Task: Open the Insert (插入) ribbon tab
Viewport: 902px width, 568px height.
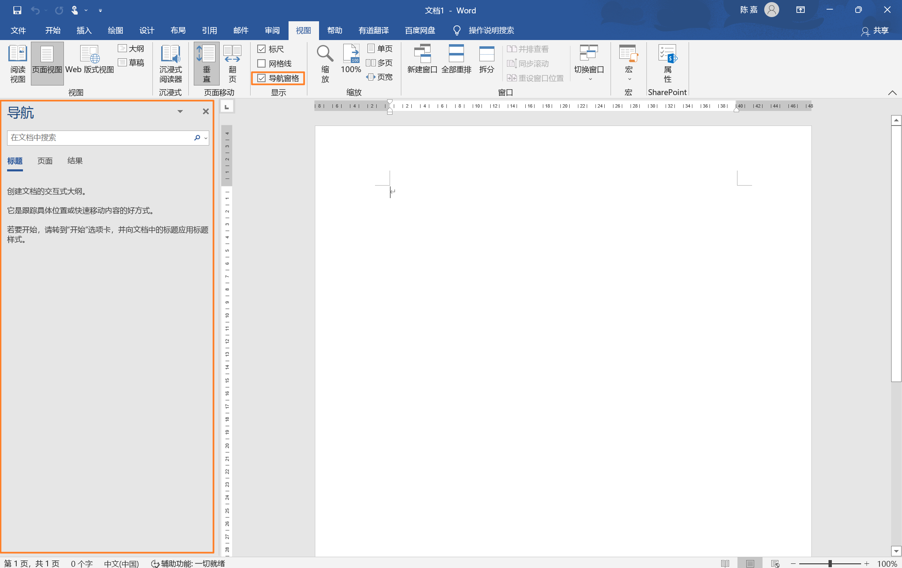Action: [x=84, y=30]
